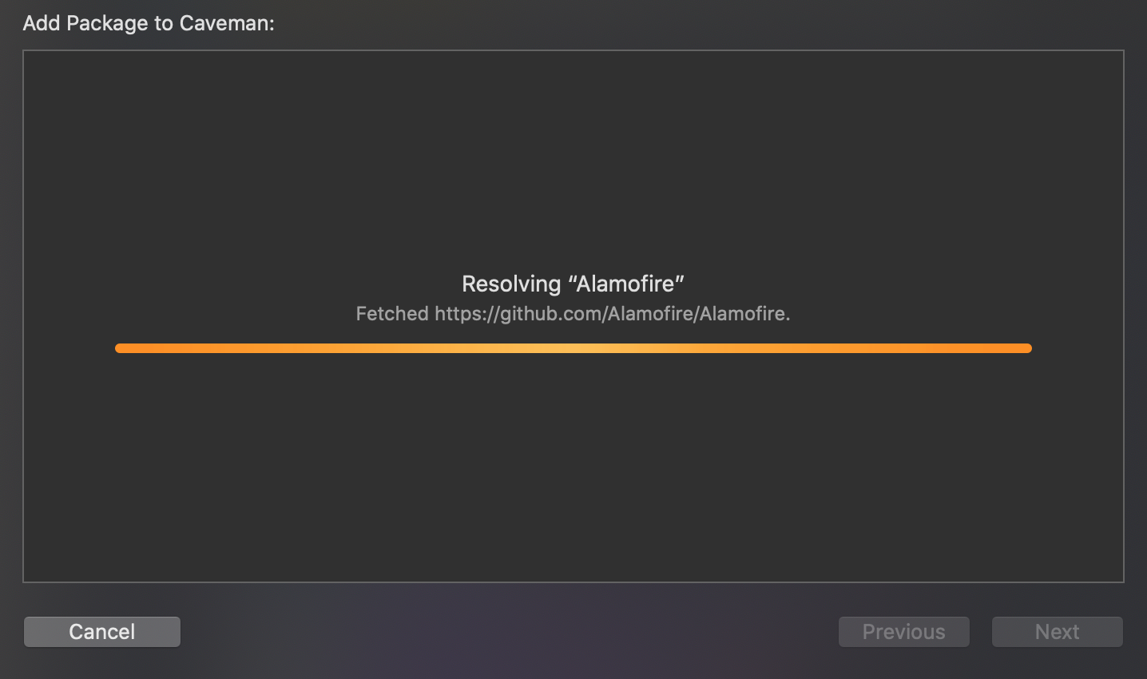
Task: Click the right end of the progress bar
Action: point(1027,348)
